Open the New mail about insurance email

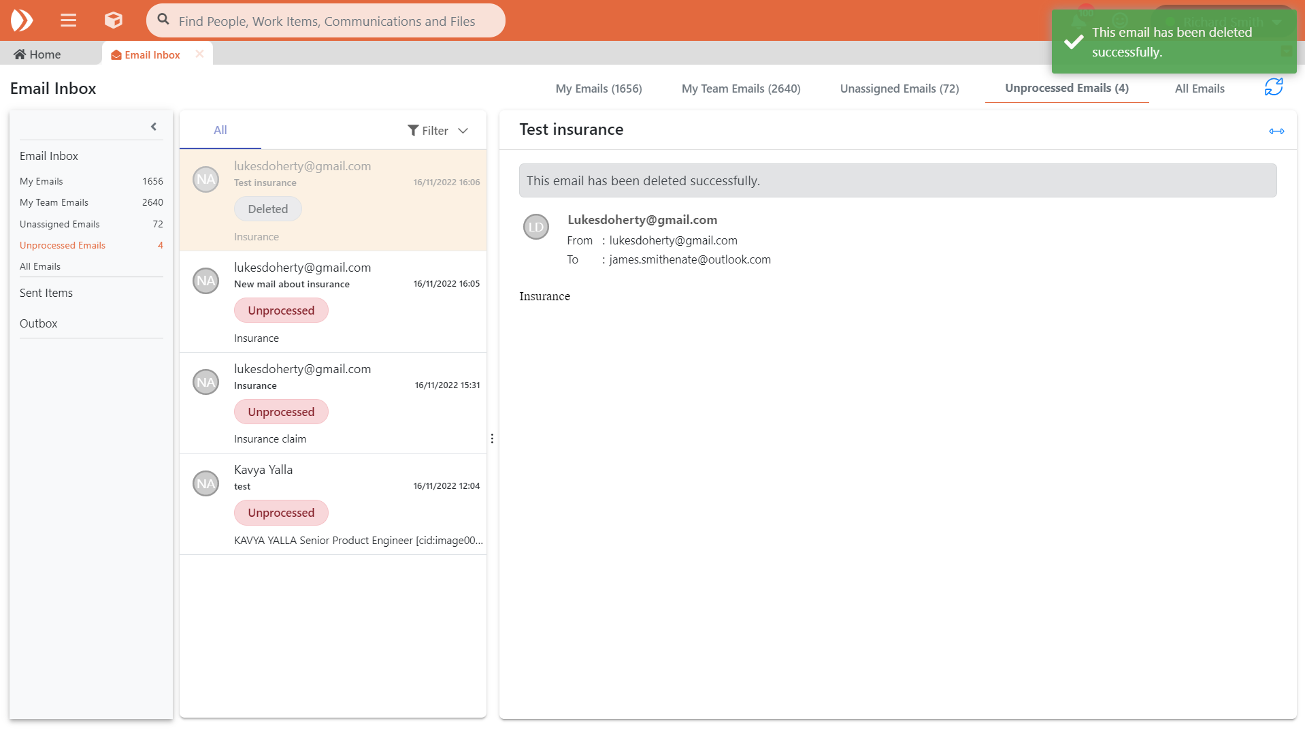pos(333,302)
